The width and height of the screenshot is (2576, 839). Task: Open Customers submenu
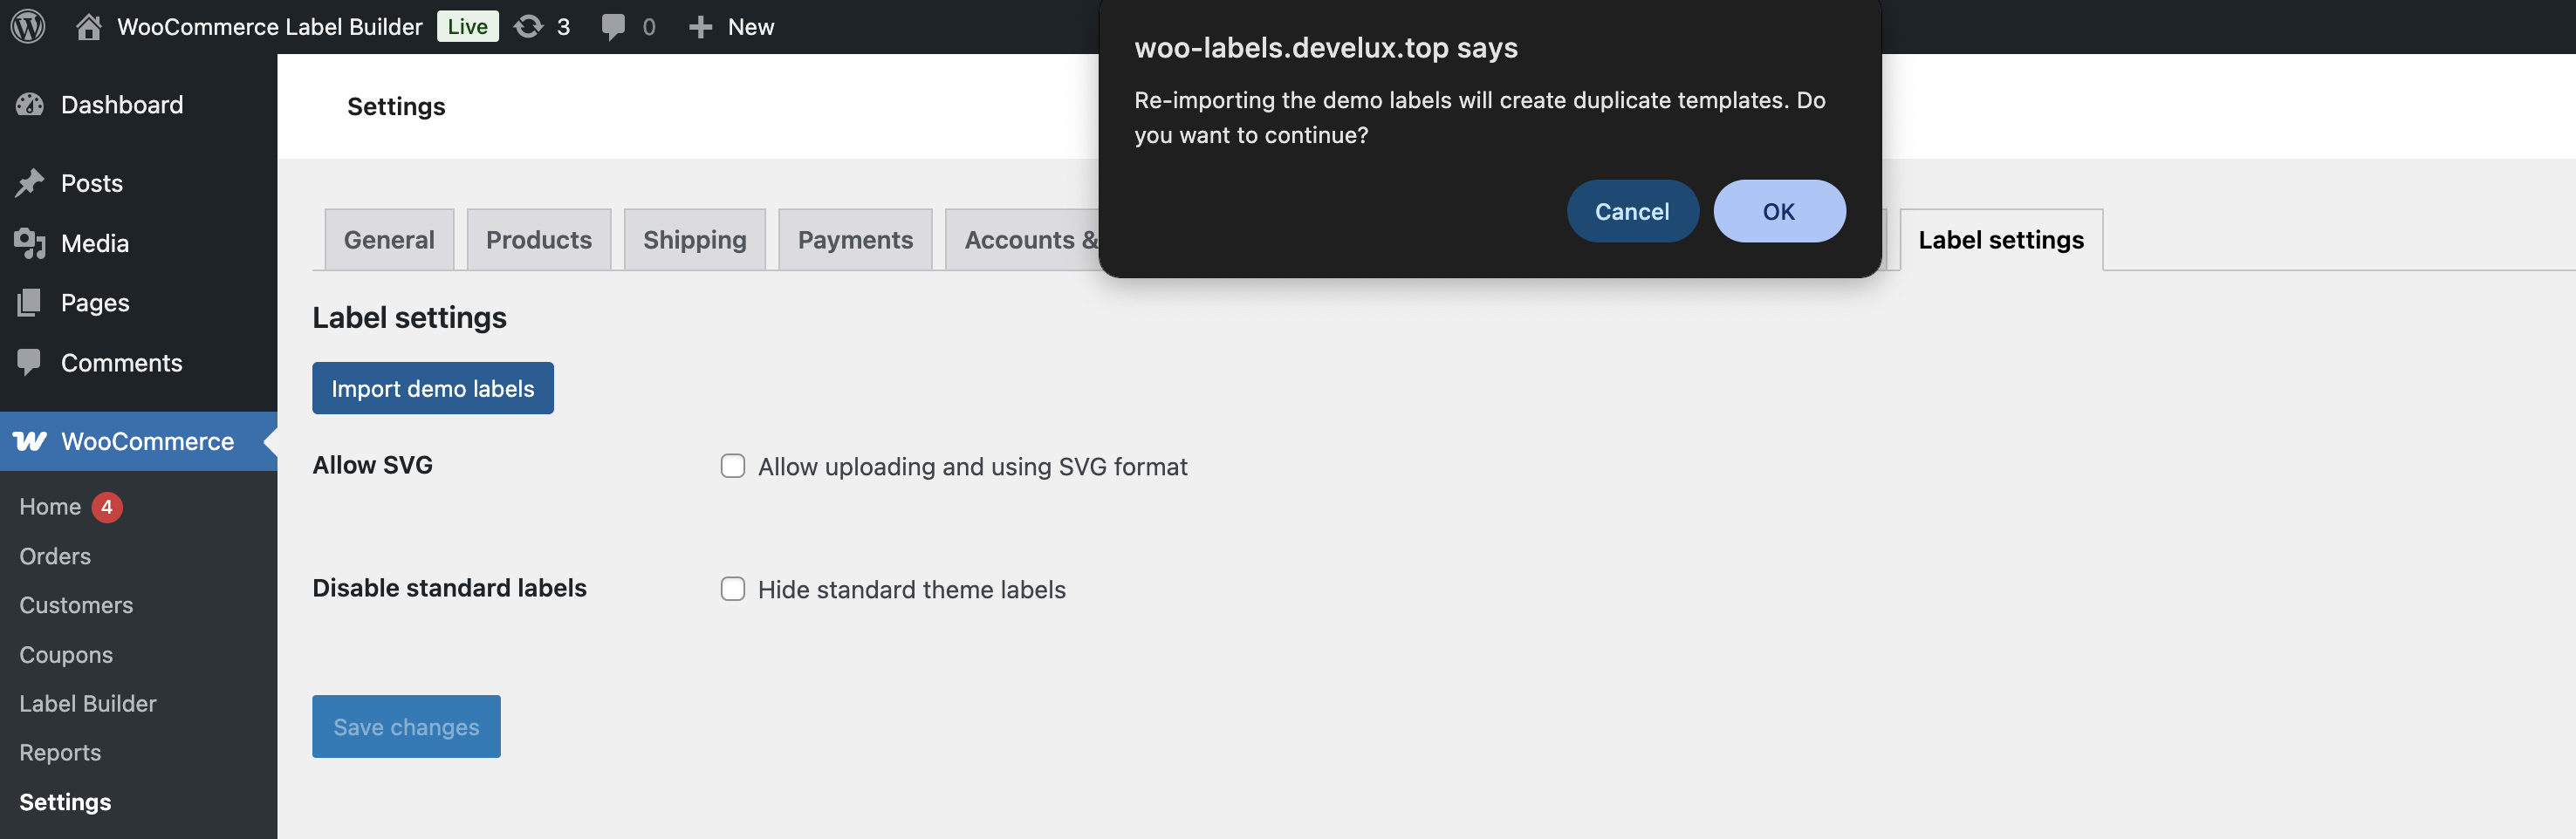coord(76,605)
